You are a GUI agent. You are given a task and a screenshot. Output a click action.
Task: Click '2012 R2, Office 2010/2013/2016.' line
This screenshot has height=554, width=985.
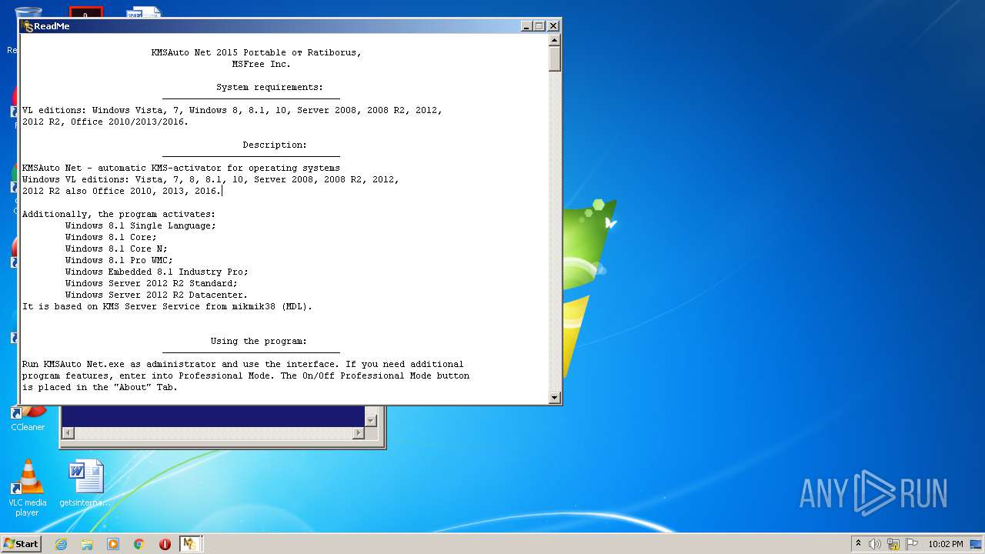[x=105, y=122]
